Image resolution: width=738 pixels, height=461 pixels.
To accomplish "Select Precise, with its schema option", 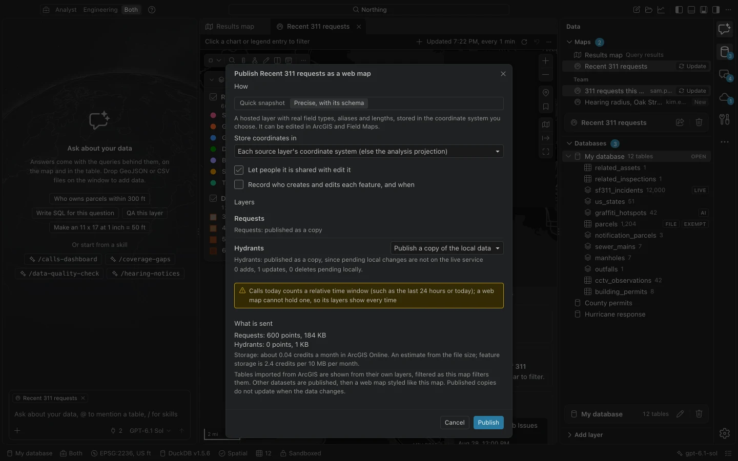I will point(329,103).
